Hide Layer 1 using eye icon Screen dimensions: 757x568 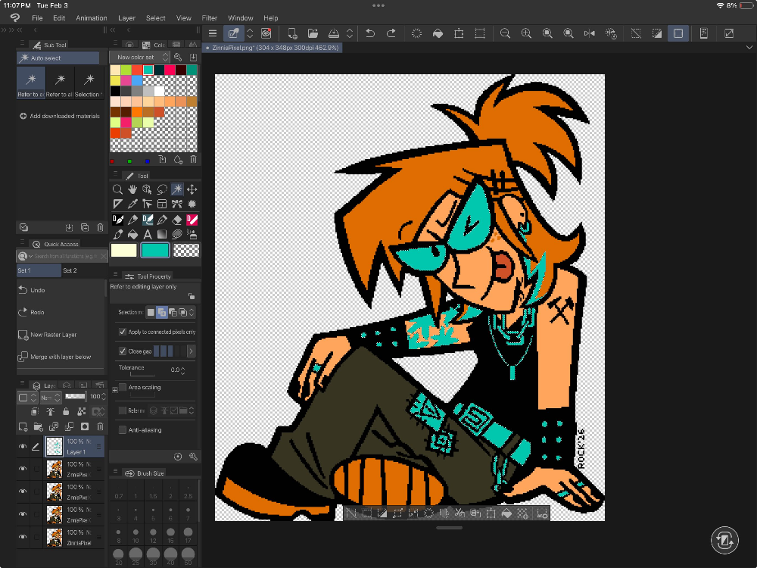(x=23, y=447)
